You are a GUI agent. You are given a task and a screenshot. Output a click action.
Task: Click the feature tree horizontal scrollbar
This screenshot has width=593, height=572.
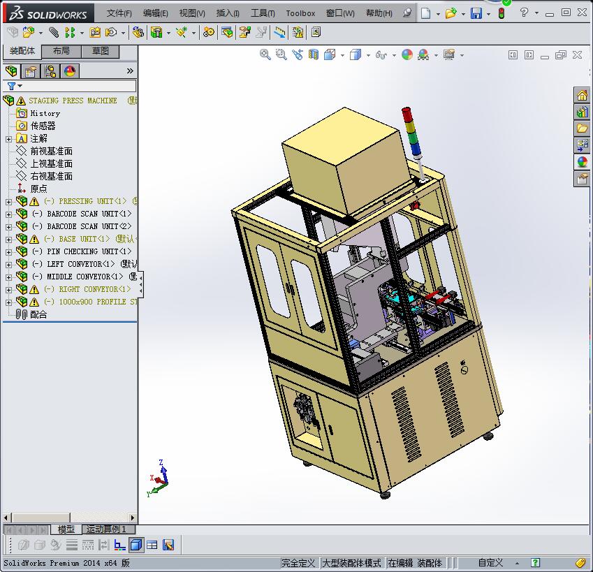pos(70,518)
